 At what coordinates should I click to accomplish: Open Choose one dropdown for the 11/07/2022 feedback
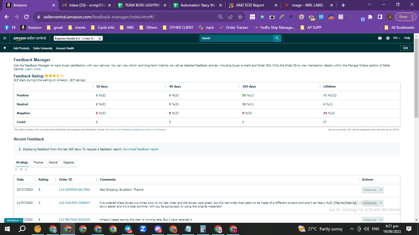point(372,203)
